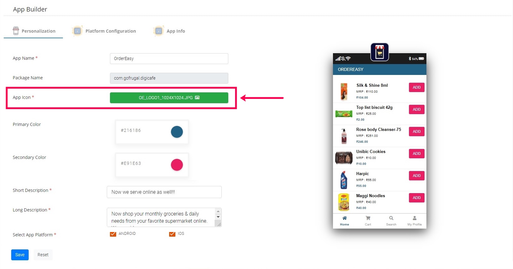This screenshot has height=269, width=513.
Task: Switch to the Platform Configuration tab
Action: tap(111, 31)
